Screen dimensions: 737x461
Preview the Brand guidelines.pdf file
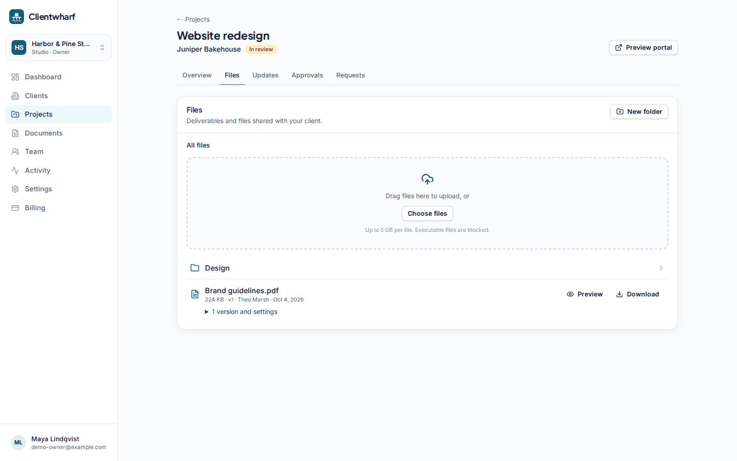click(x=585, y=294)
